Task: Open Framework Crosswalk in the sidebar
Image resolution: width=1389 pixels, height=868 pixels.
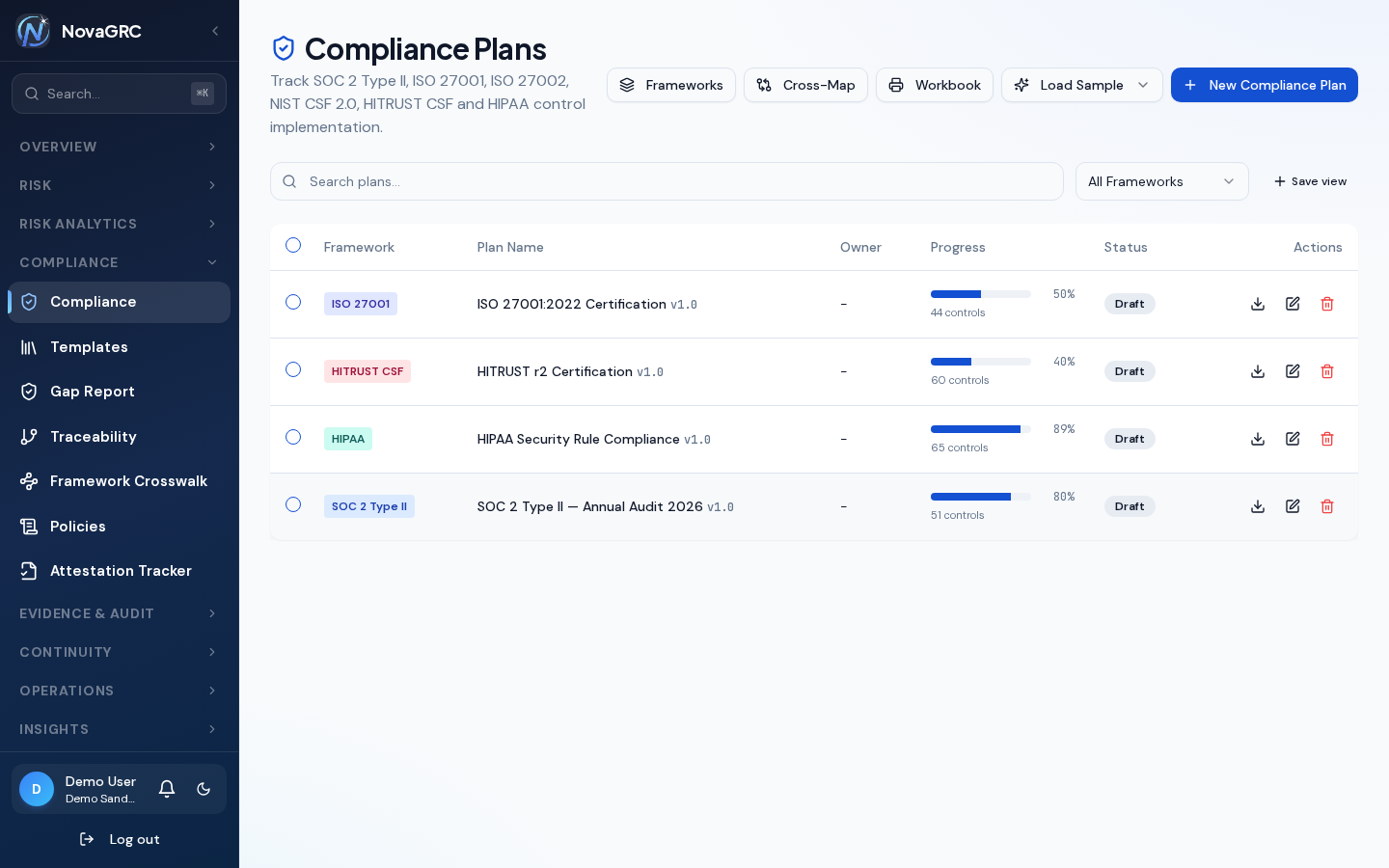Action: (119, 481)
